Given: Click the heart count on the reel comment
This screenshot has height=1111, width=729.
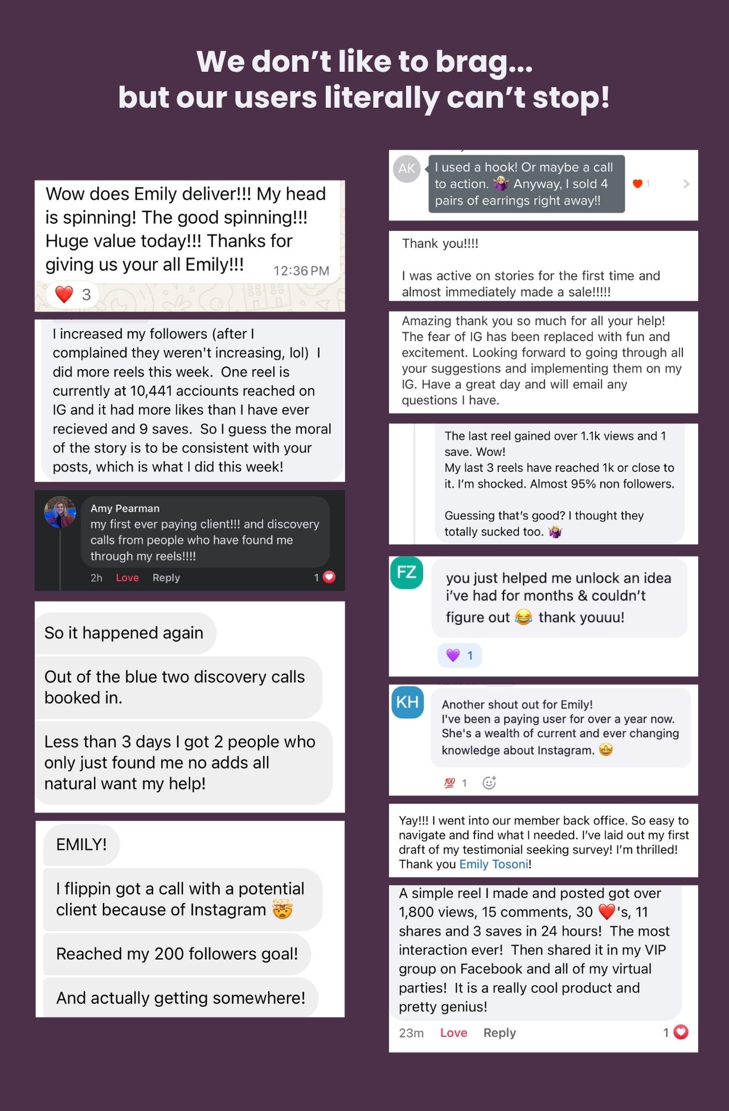Looking at the screenshot, I should pos(675,1032).
